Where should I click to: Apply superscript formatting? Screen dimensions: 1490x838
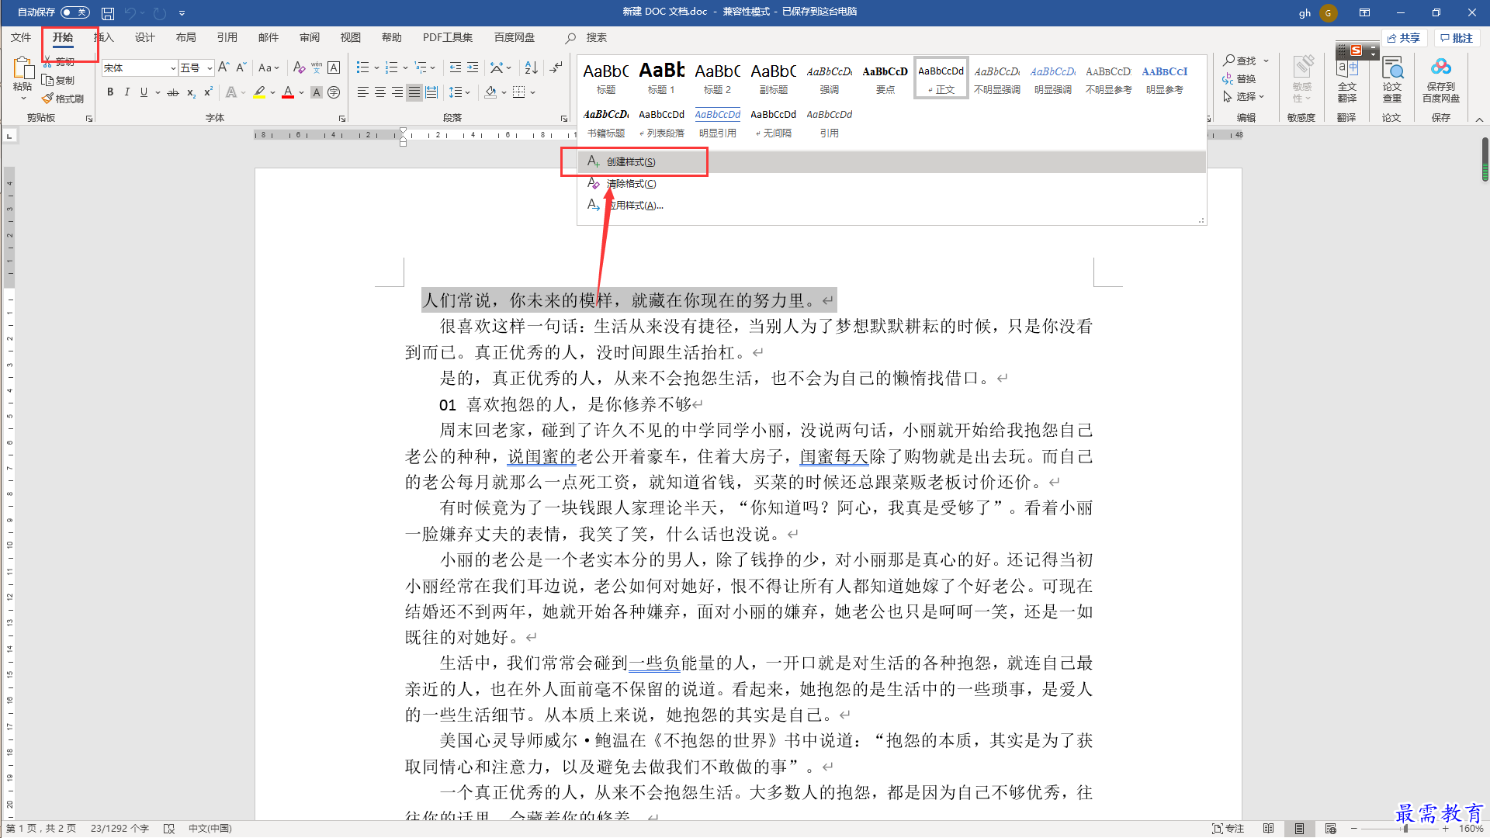(x=208, y=92)
